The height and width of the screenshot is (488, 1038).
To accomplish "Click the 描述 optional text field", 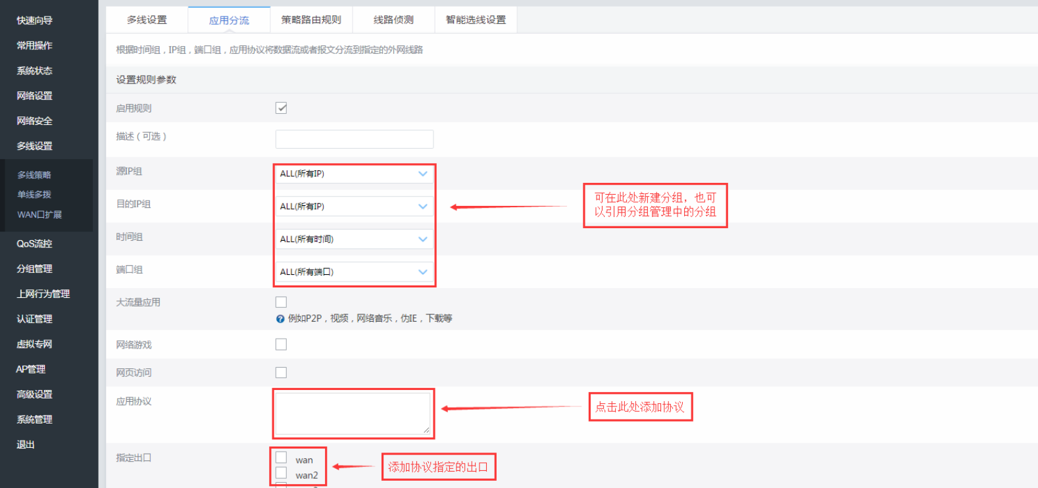I will (x=354, y=139).
